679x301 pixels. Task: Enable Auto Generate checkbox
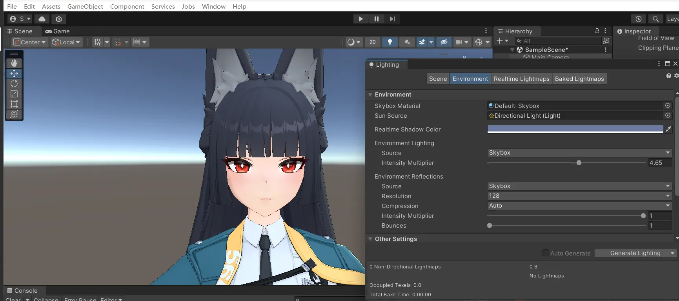(x=545, y=253)
